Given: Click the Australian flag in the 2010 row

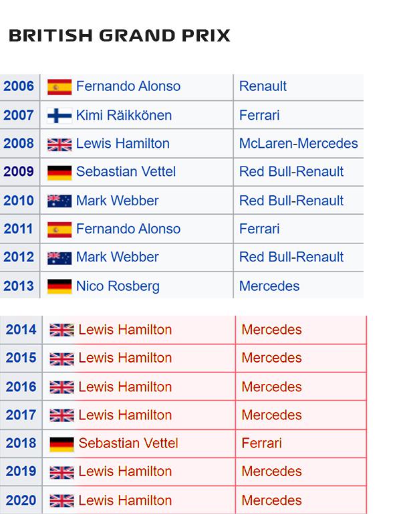Looking at the screenshot, I should pyautogui.click(x=59, y=201).
